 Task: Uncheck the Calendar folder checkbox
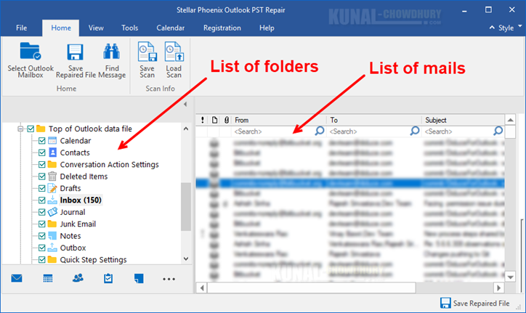click(41, 141)
